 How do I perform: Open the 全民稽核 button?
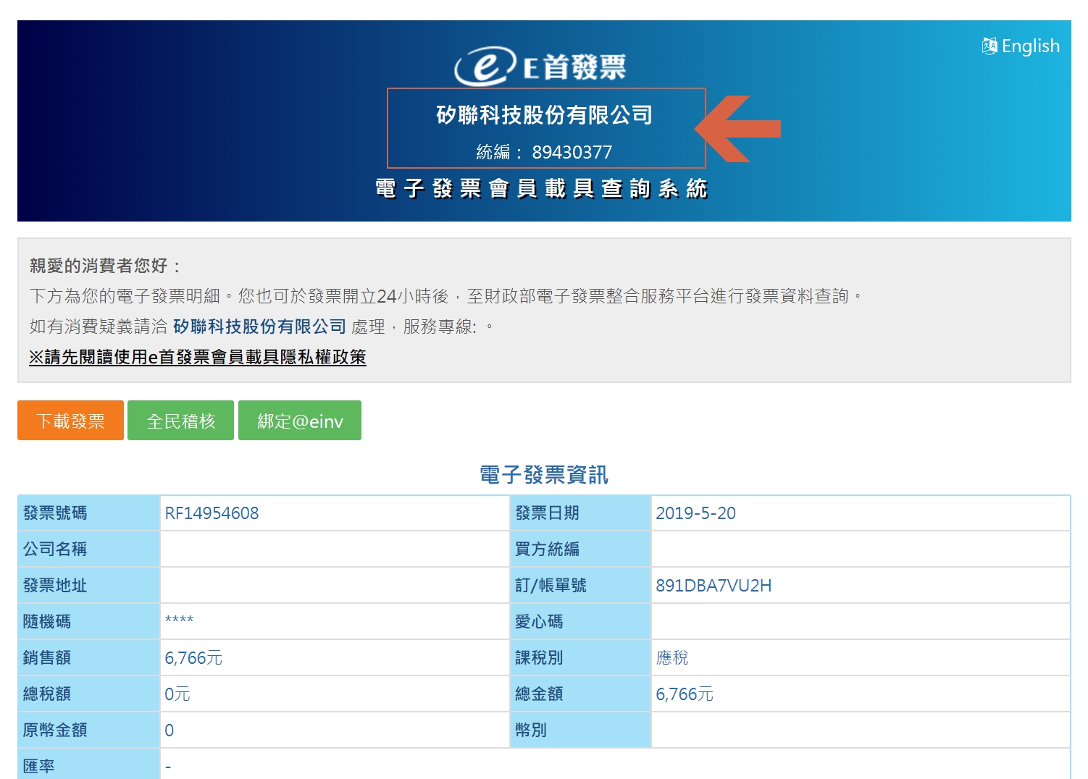tap(181, 421)
